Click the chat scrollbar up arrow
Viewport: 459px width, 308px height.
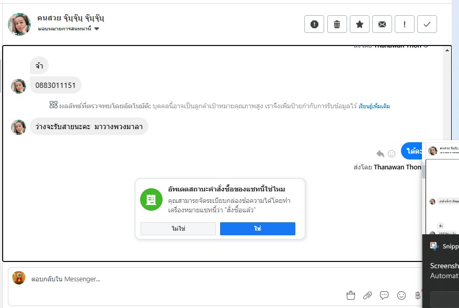tap(447, 51)
